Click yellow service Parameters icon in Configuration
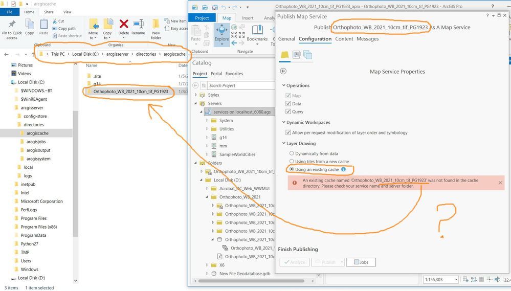 point(285,54)
